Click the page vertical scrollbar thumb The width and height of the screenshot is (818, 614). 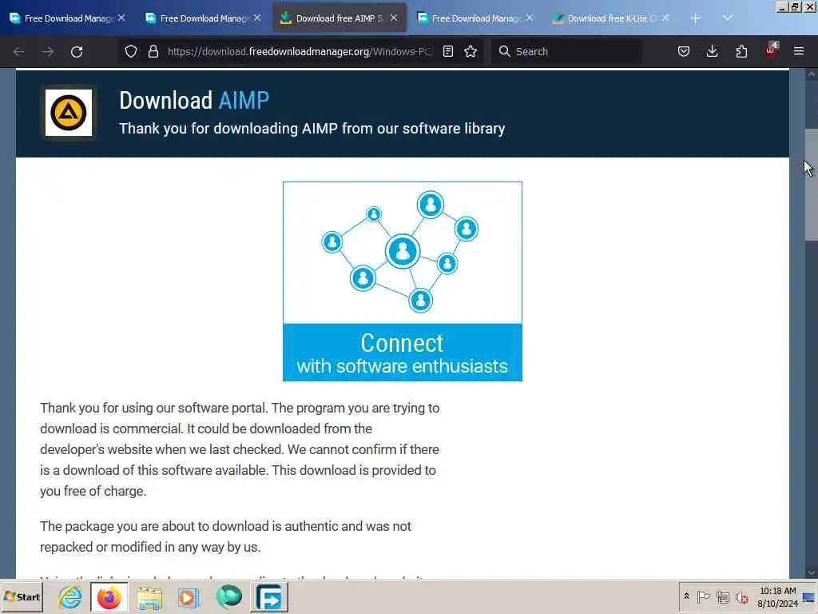click(811, 184)
